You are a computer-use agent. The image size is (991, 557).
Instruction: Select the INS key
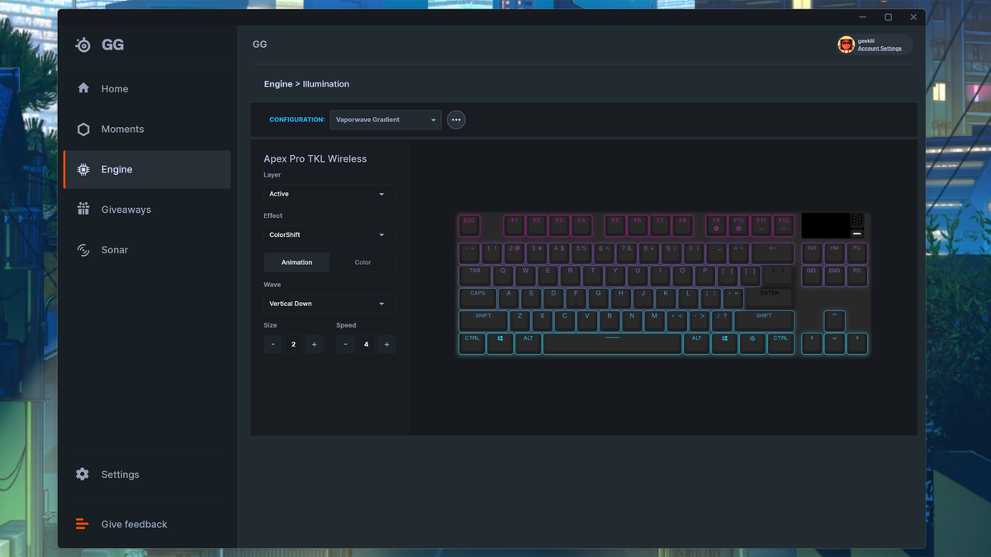(x=812, y=253)
